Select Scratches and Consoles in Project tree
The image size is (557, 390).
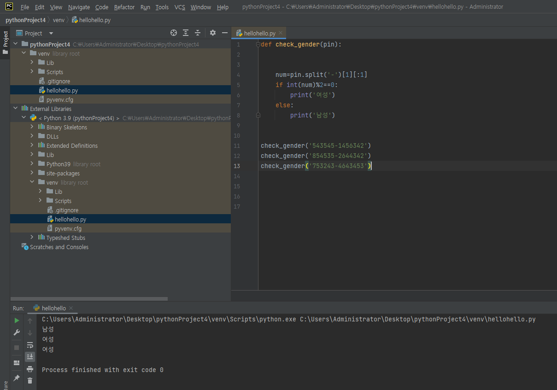point(59,247)
